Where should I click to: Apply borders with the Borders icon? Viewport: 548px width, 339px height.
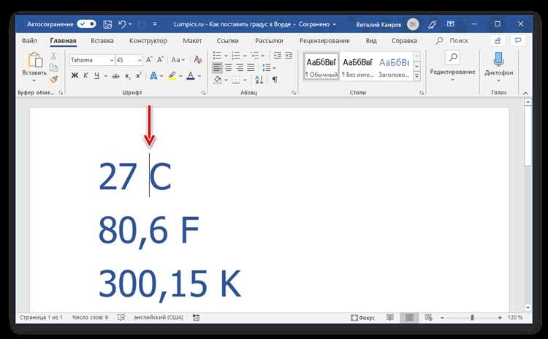(236, 80)
